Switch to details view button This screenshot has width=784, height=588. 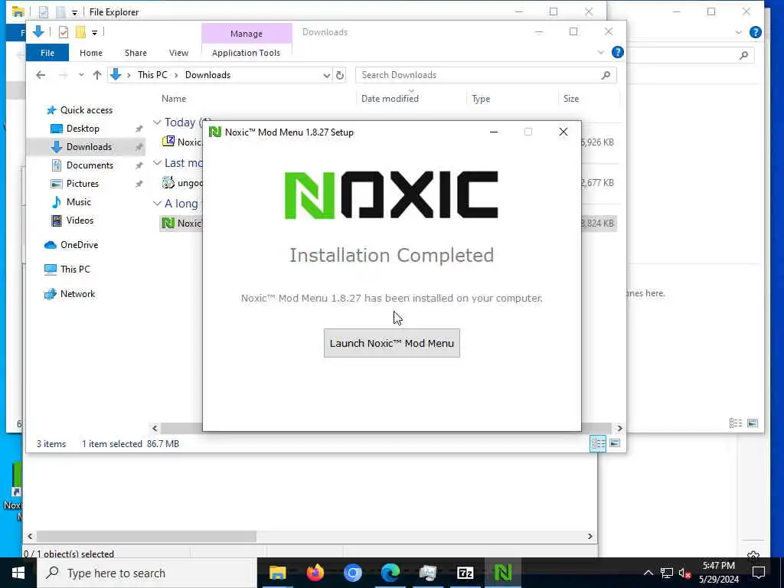point(598,443)
